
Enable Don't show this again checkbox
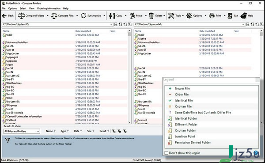point(167,153)
